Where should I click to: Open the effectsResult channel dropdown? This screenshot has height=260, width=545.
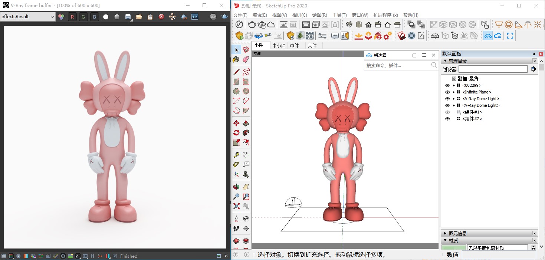click(x=28, y=17)
